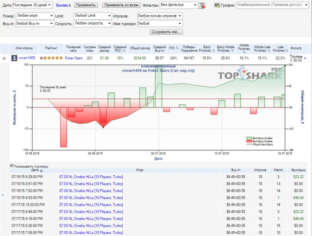Remove the player row with the x icon
Image resolution: width=312 pixels, height=236 pixels.
[x=305, y=58]
